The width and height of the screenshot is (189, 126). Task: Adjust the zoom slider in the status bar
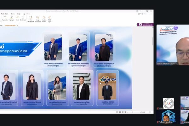click(133, 112)
